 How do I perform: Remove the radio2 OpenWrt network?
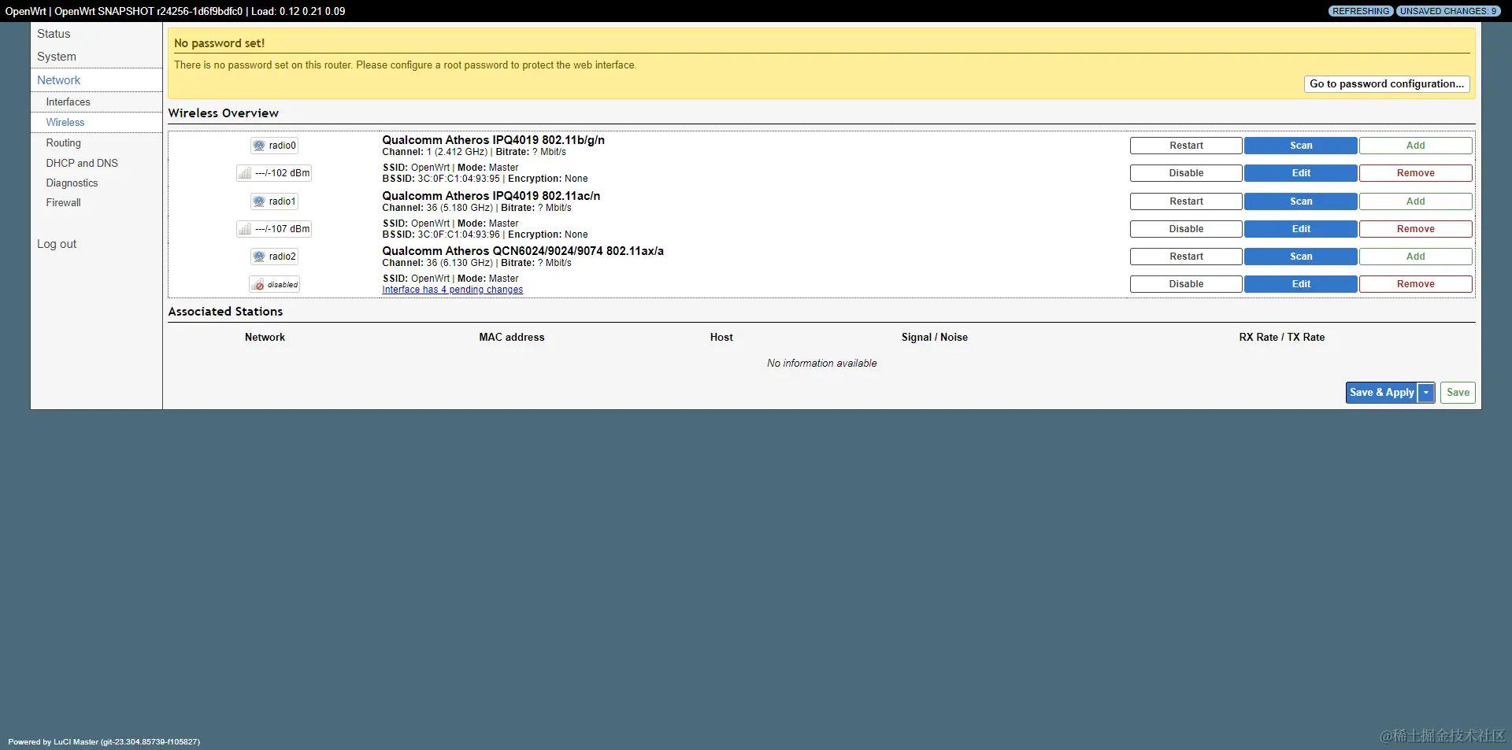click(x=1415, y=284)
